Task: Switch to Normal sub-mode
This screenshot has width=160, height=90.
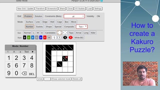Action: point(27,33)
